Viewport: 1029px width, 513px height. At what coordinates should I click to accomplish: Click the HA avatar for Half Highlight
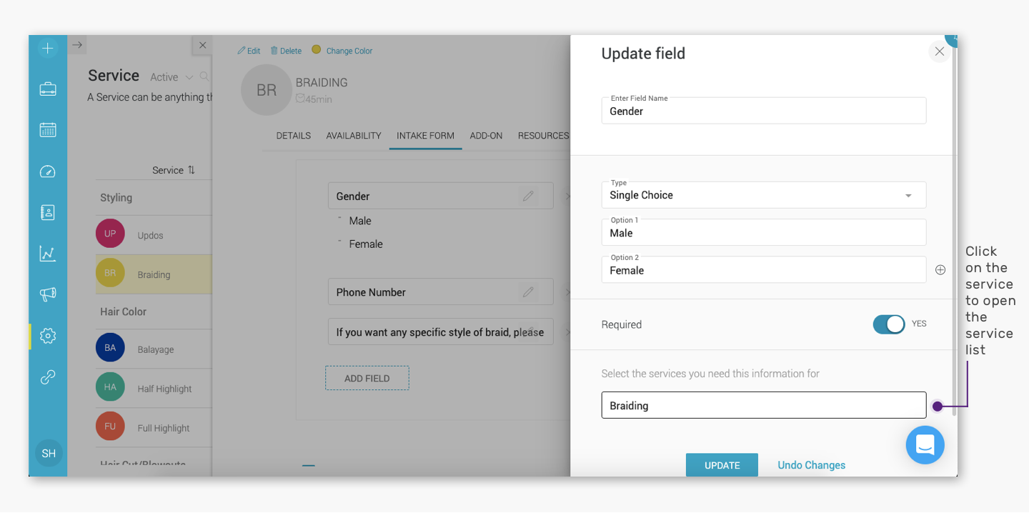pos(110,387)
